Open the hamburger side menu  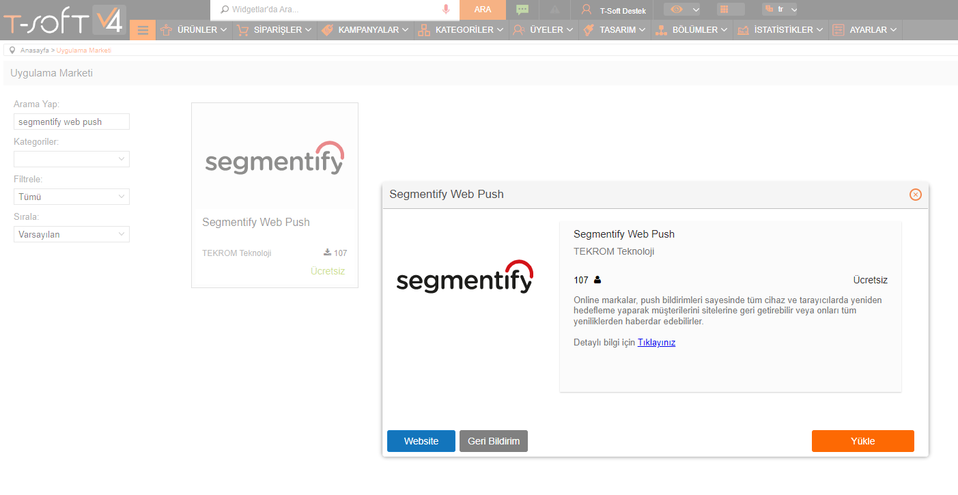click(143, 30)
